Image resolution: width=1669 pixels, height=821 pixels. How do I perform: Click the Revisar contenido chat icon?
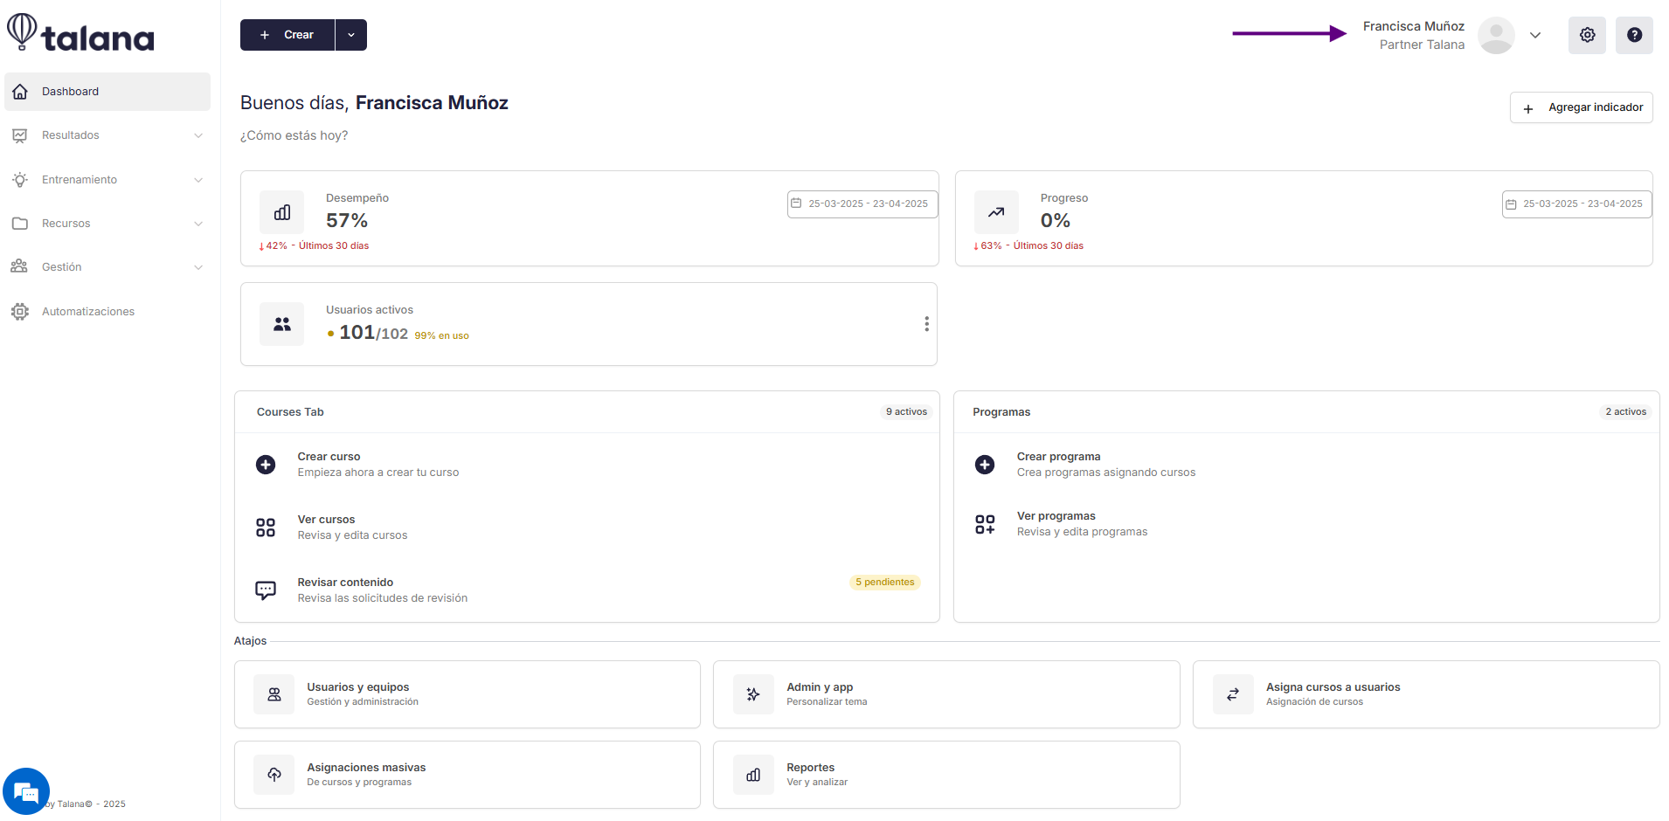click(x=266, y=590)
